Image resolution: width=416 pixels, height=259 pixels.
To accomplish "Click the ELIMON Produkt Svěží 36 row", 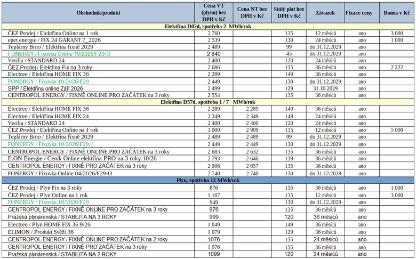I will point(208,232).
